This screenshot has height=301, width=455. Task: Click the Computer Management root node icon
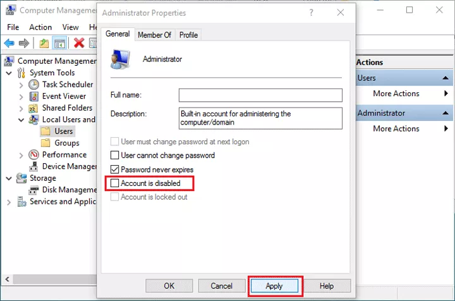pos(9,61)
